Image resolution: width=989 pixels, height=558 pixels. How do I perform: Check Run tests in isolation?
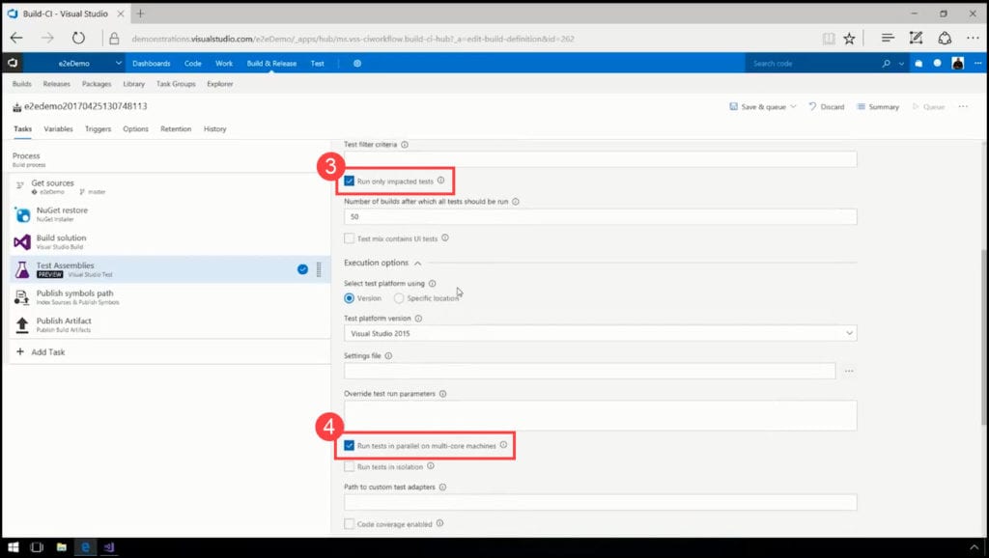tap(349, 466)
